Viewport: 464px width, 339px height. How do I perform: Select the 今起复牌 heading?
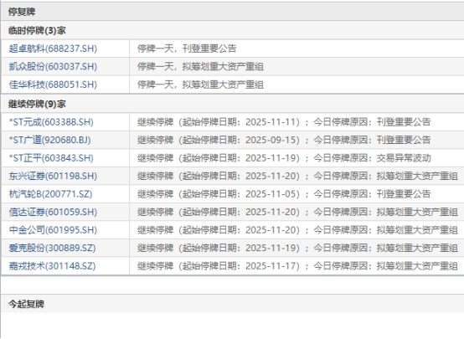[x=26, y=304]
